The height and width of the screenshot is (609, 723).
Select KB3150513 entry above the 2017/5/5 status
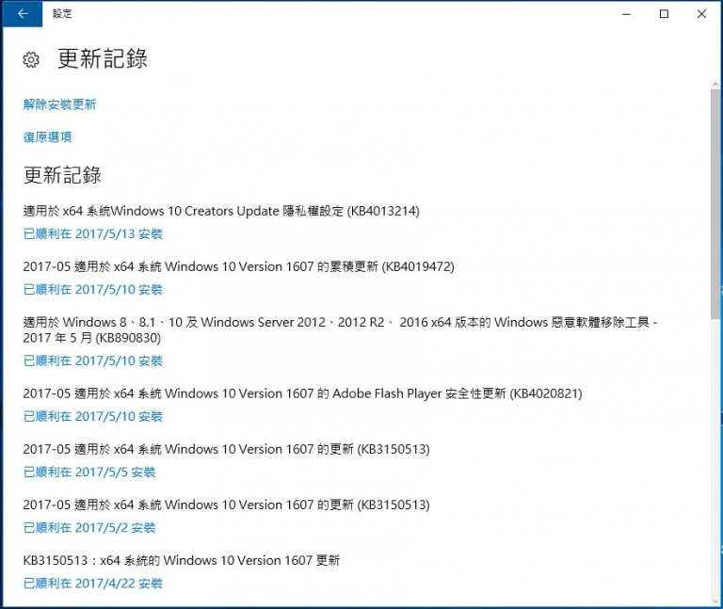[x=226, y=449]
